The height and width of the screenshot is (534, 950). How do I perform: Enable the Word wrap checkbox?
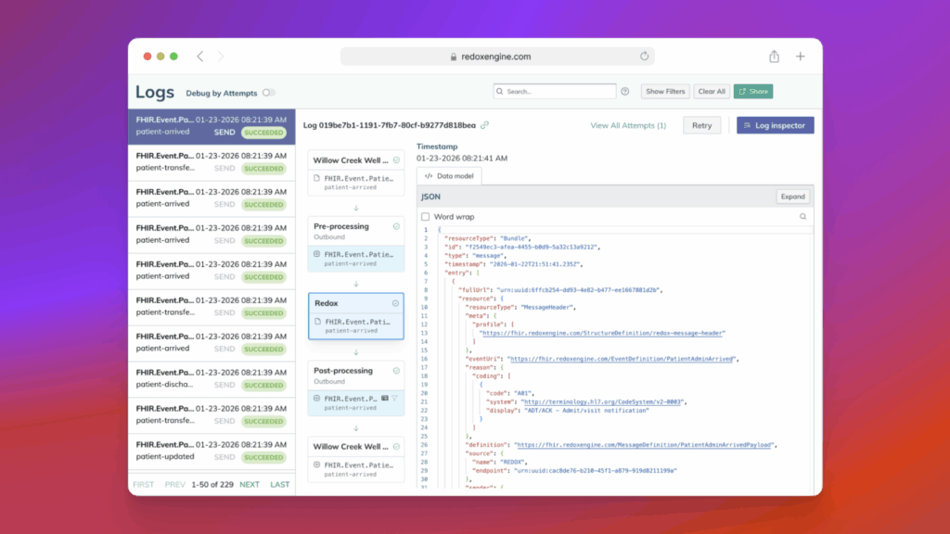426,216
